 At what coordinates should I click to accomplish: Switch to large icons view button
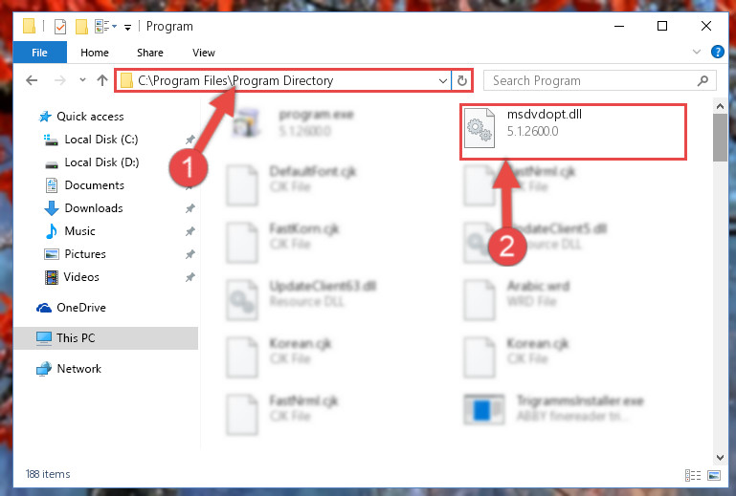tap(714, 475)
